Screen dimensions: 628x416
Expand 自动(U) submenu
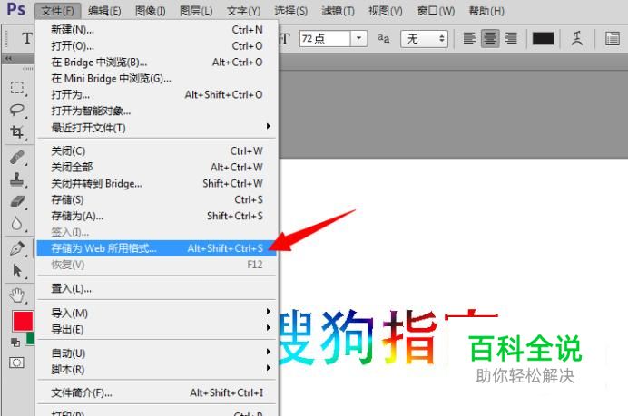[156, 353]
